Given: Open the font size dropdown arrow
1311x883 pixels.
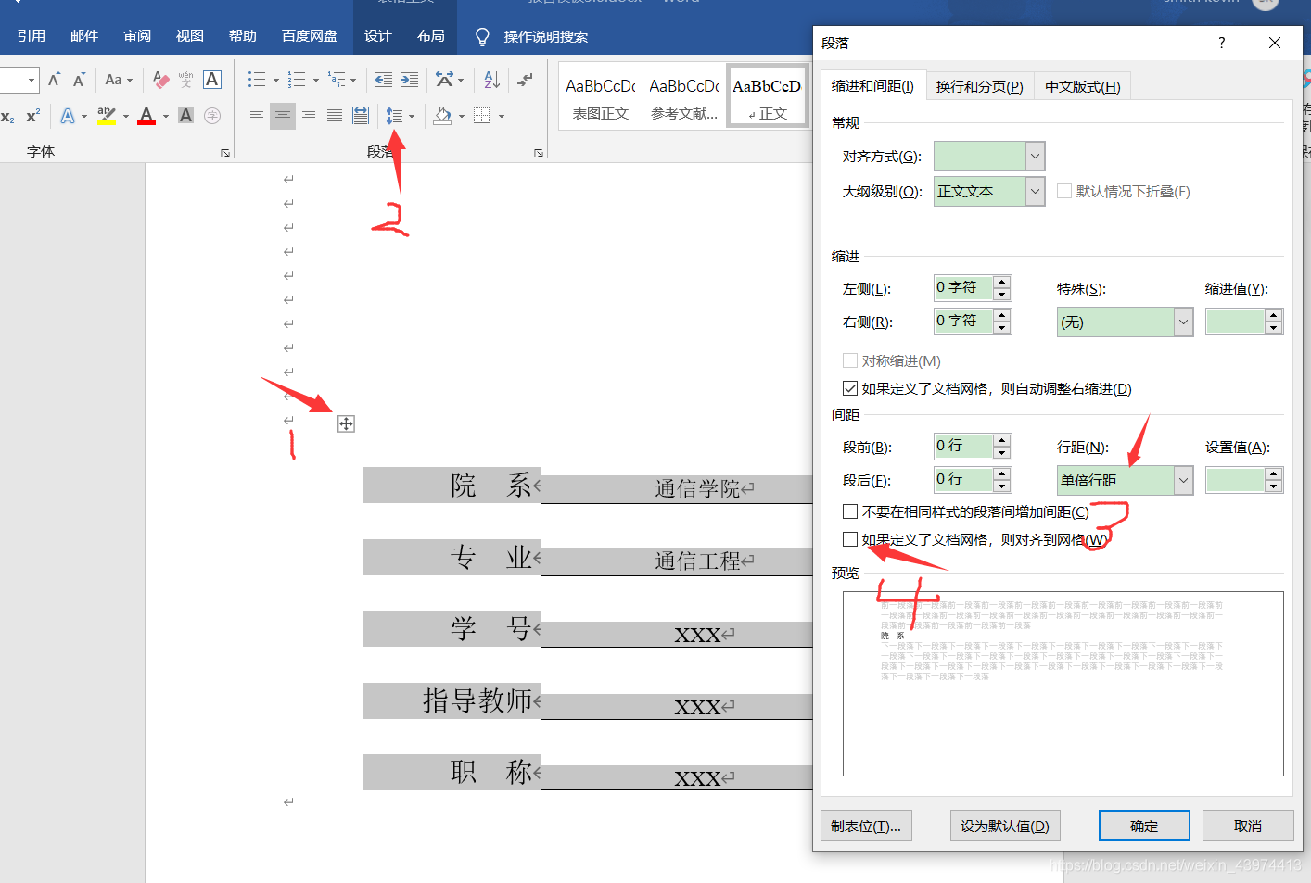Looking at the screenshot, I should [x=32, y=80].
